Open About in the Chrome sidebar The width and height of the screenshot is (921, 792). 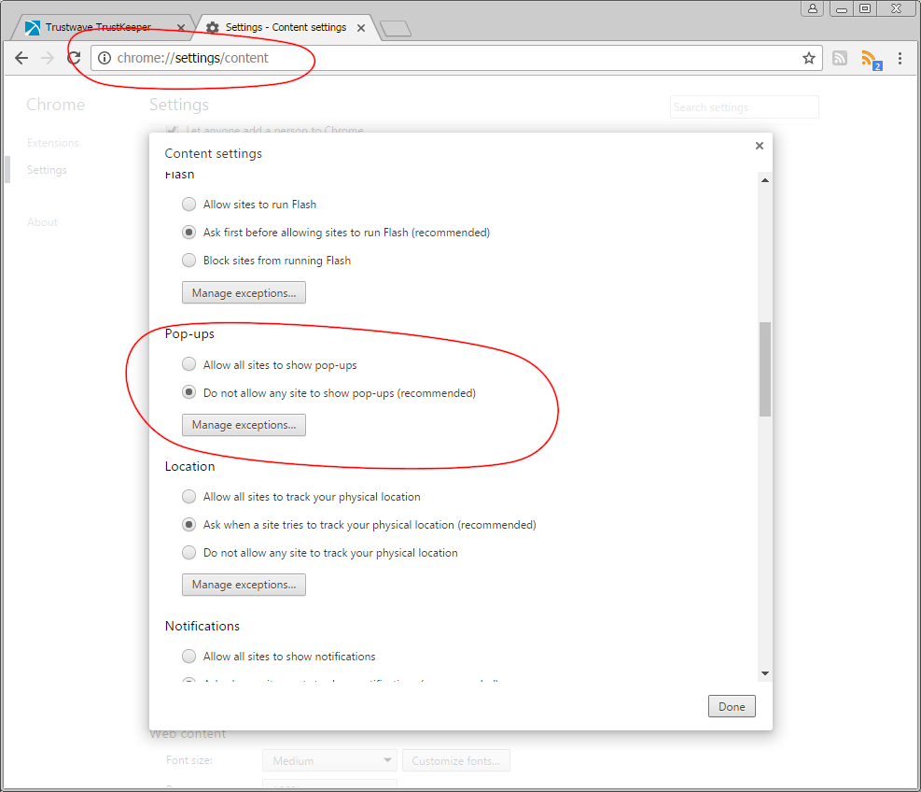42,222
